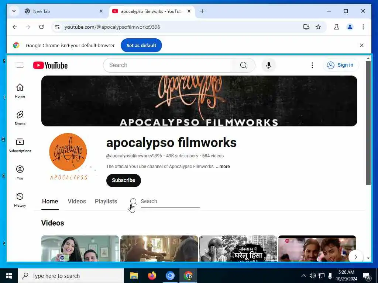Open You in the left sidebar

coord(20,172)
